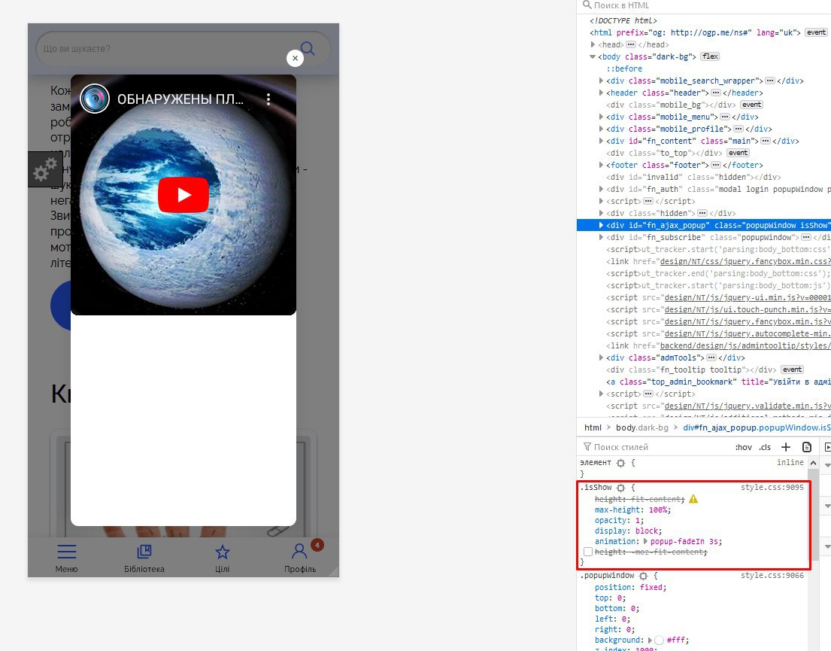This screenshot has height=651, width=831.
Task: Click the 'Що ви шукаєте?' search field
Action: point(183,49)
